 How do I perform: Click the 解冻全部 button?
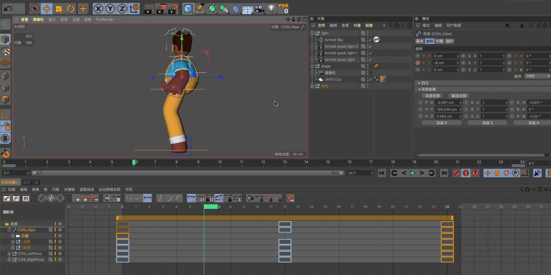(x=459, y=96)
